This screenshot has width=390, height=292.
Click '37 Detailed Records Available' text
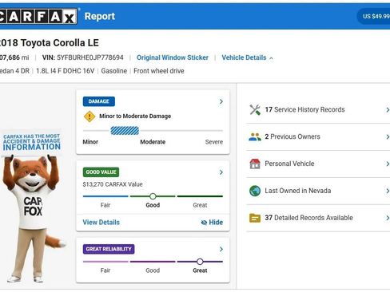tap(308, 218)
